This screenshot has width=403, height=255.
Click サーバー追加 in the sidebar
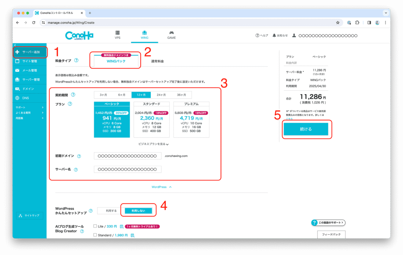point(30,52)
